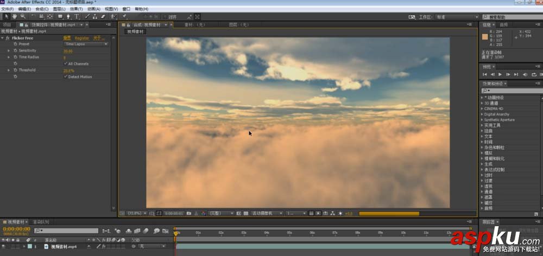Expand the Sensitivity property triangle
543x256 pixels.
point(9,50)
